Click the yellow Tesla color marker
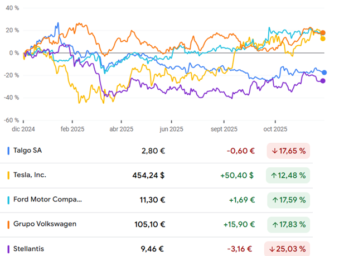The image size is (344, 256). click(x=8, y=175)
